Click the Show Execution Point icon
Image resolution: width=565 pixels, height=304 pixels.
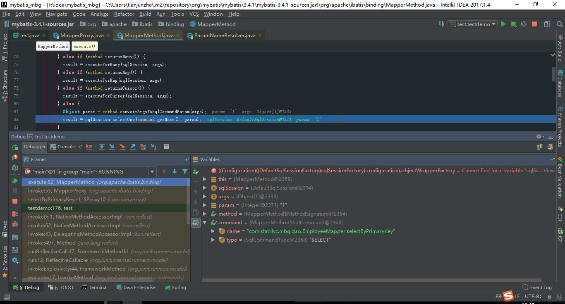coord(89,147)
